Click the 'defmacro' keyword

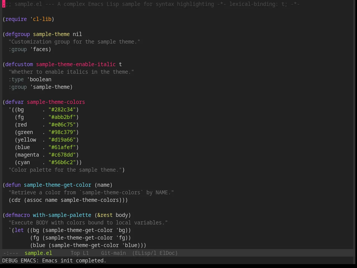18,215
